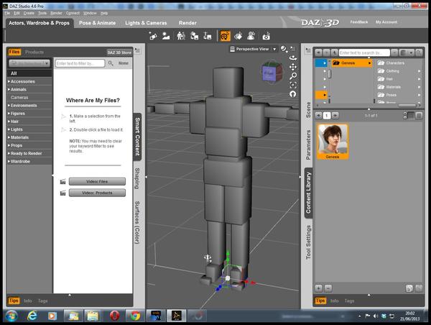431x325 pixels.
Task: Select the zoom magnifier viewport control
Action: pyautogui.click(x=293, y=76)
